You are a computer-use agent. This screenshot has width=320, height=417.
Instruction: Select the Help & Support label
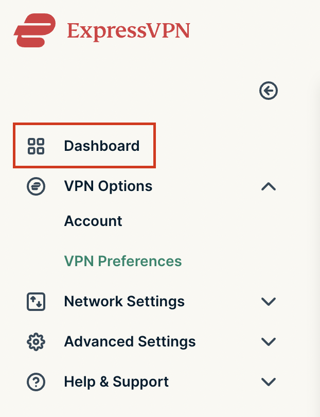pos(116,381)
